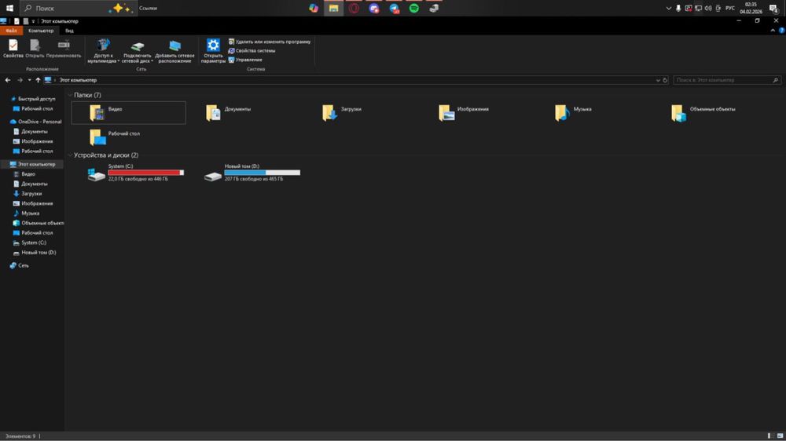Go back using the back arrow
Screen dimensions: 786x441
pos(8,80)
